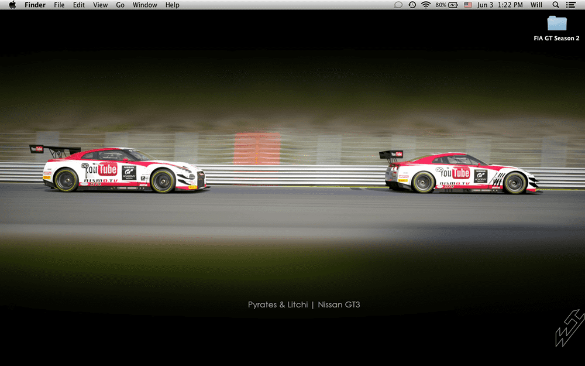The width and height of the screenshot is (585, 366).
Task: Open Spotlight search magnifier icon
Action: [556, 5]
